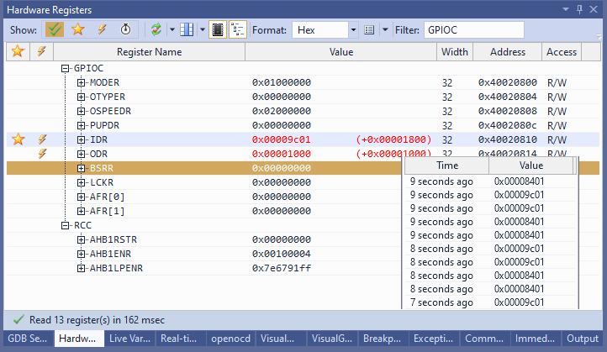
Task: Click the MODER value 0x01000000
Action: point(282,83)
